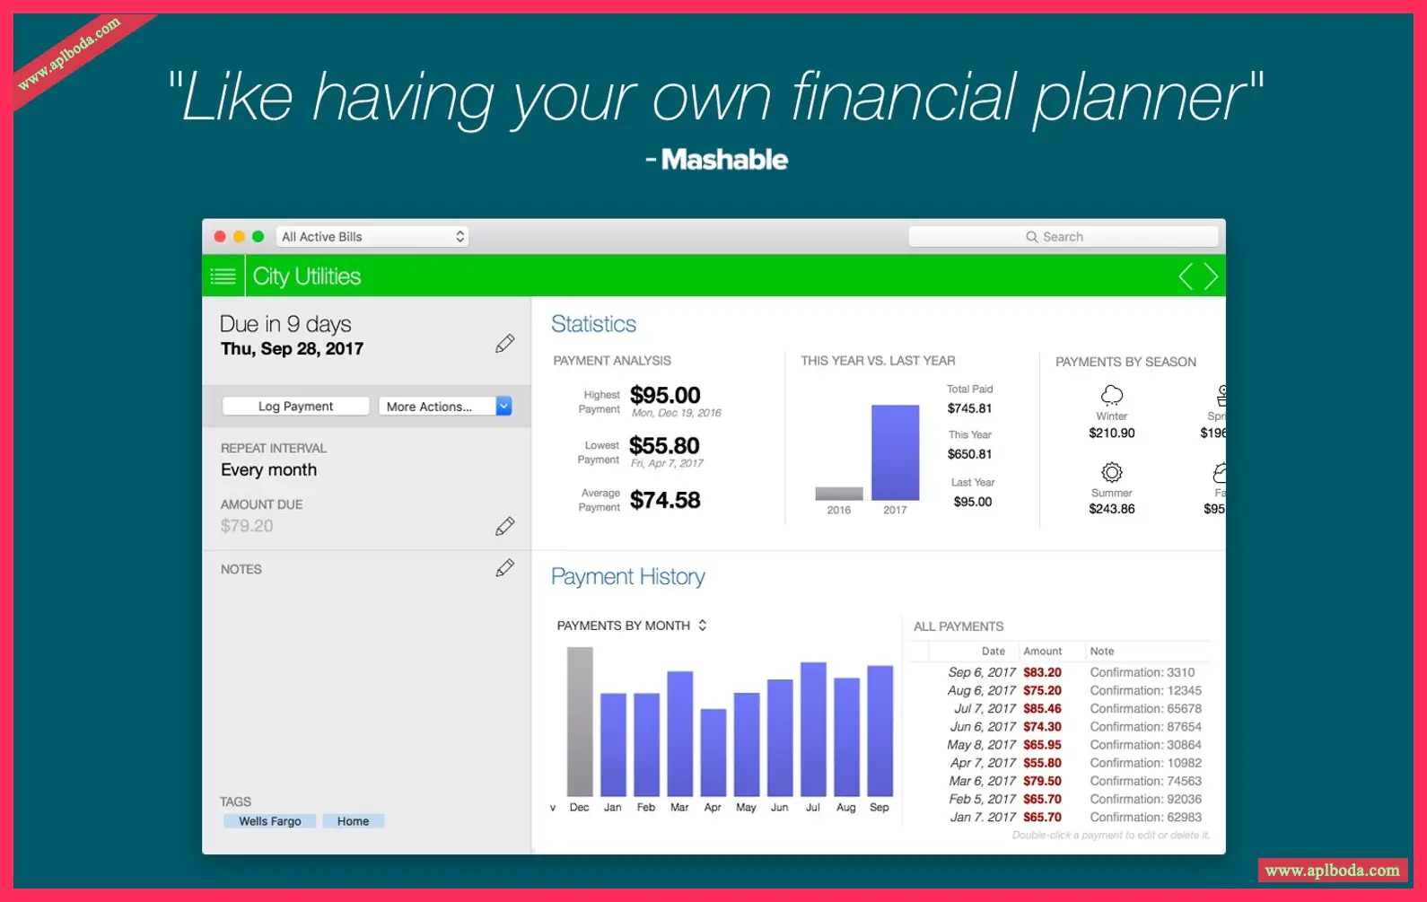1427x902 pixels.
Task: Click the Summer season sun icon
Action: (1112, 472)
